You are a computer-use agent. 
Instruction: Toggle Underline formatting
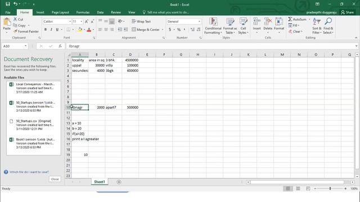pyautogui.click(x=57, y=30)
